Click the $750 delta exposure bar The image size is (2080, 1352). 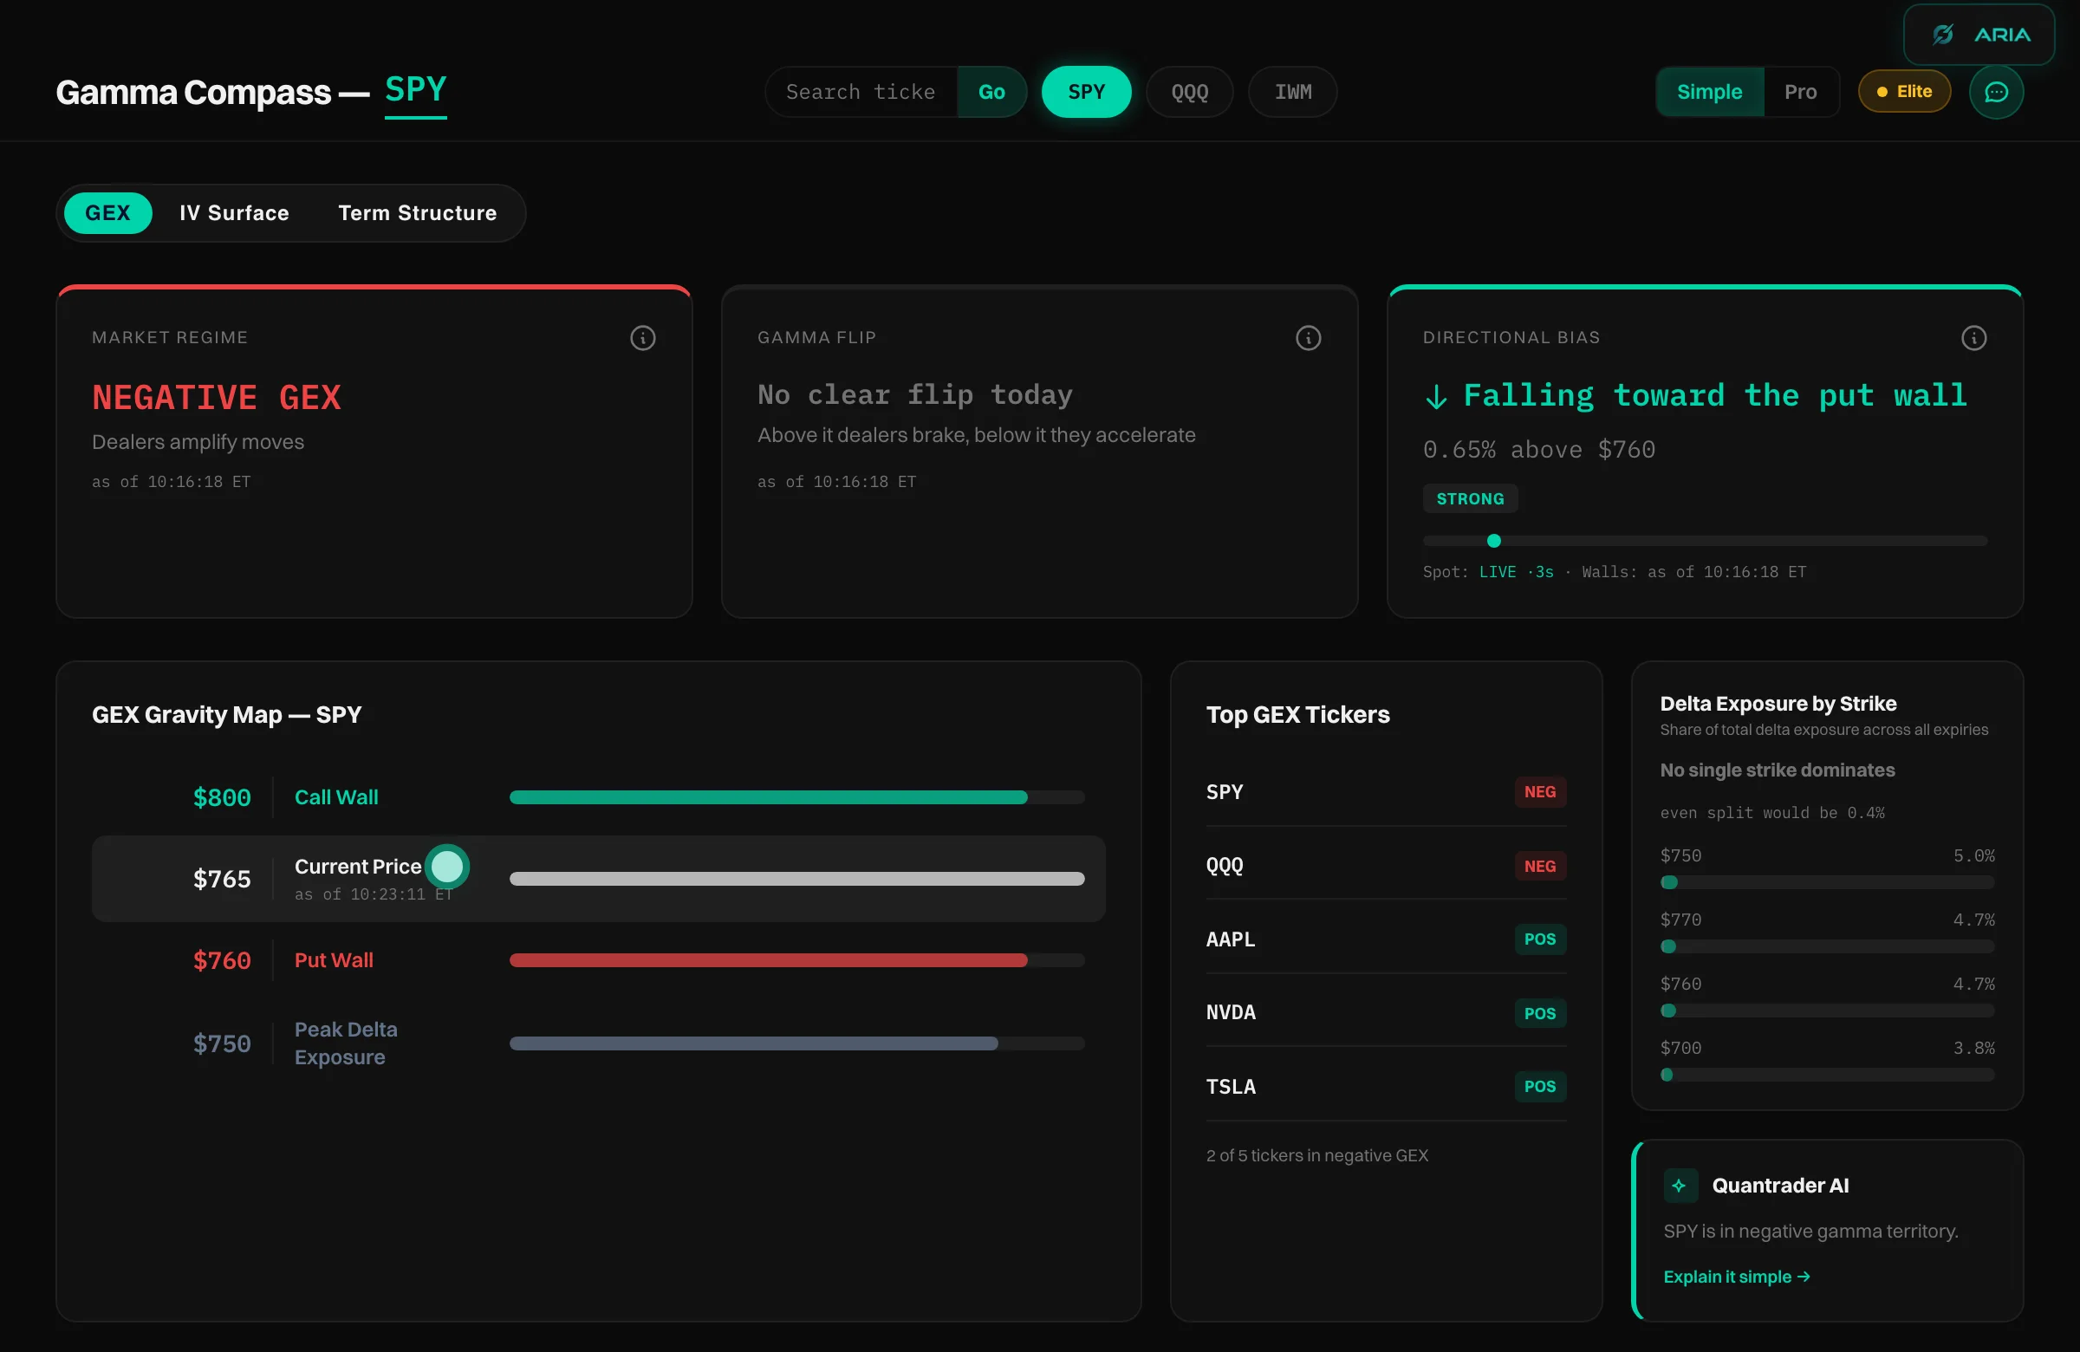tap(1827, 882)
